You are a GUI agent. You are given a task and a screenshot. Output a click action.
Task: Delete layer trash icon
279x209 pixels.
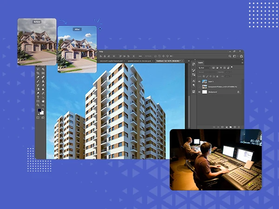tap(239, 127)
